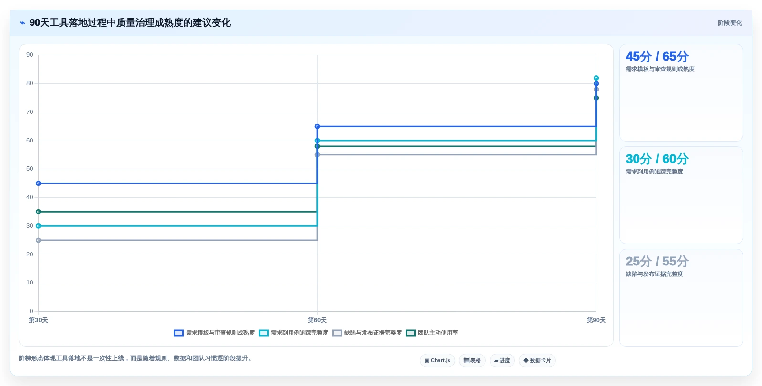The width and height of the screenshot is (762, 386).
Task: Toggle the 需求模板与审查规则成熟度 legend swatch
Action: click(178, 333)
